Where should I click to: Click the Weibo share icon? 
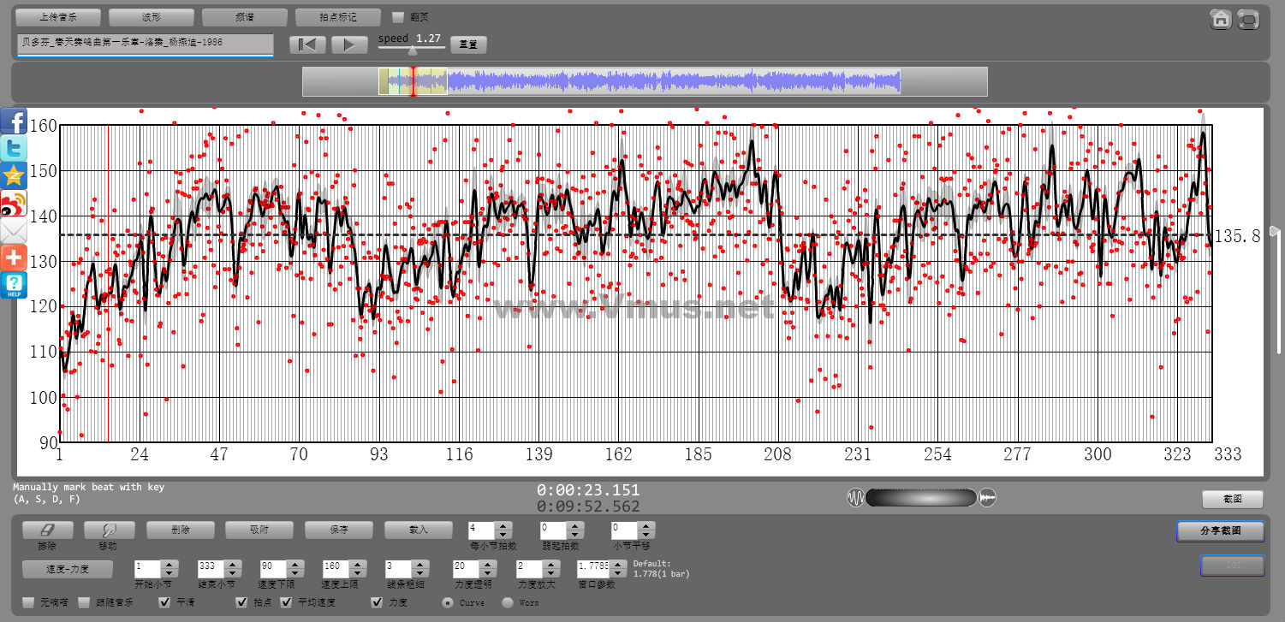[x=14, y=203]
